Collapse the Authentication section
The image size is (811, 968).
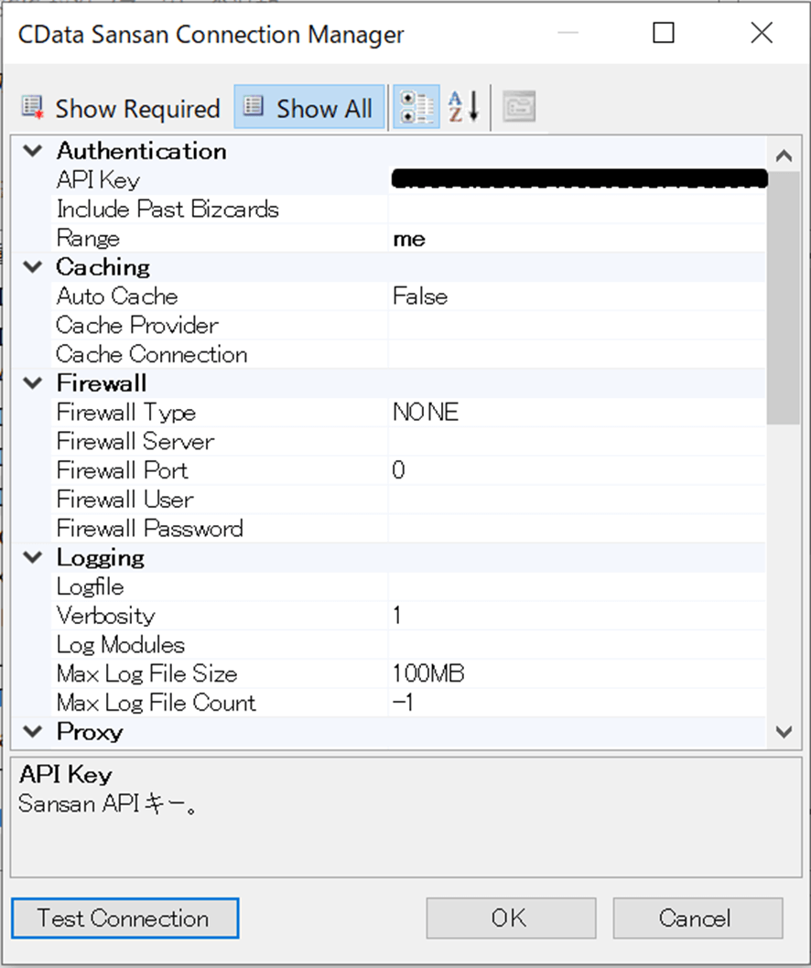[x=33, y=151]
